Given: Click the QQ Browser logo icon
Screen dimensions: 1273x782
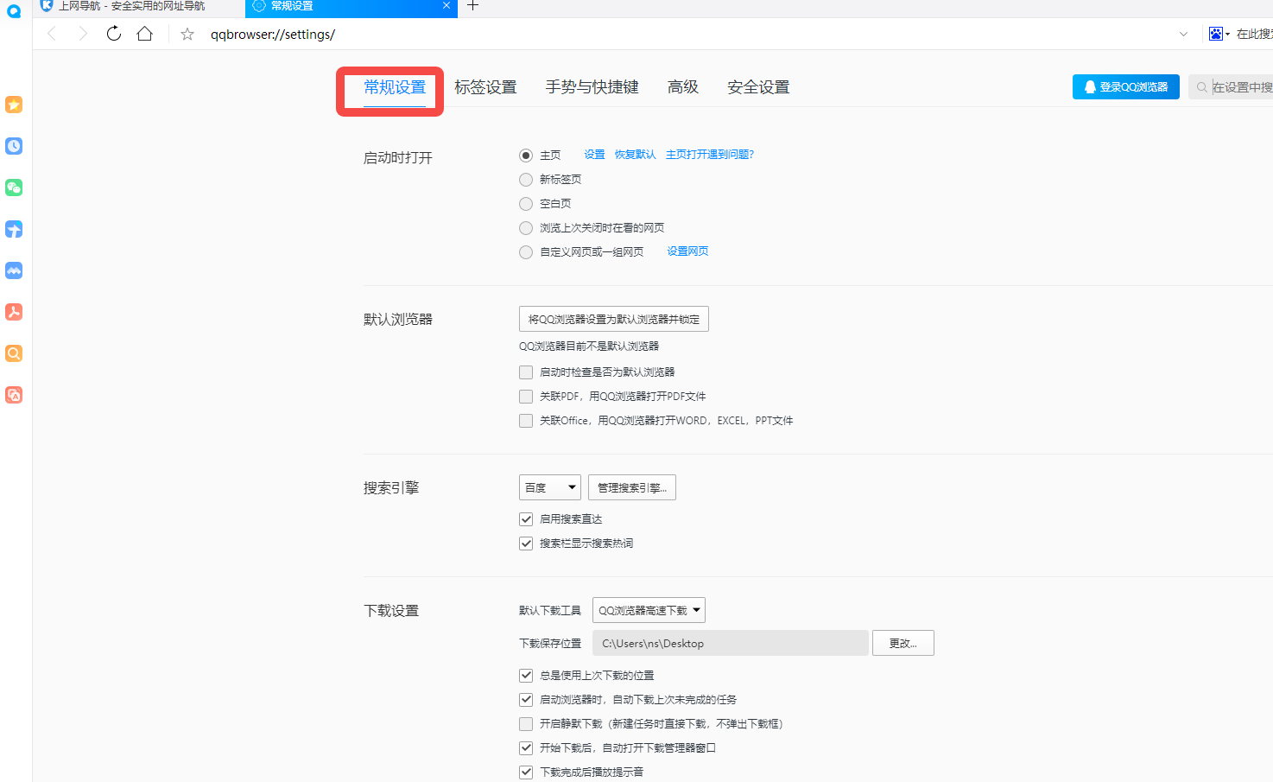Looking at the screenshot, I should (x=14, y=11).
